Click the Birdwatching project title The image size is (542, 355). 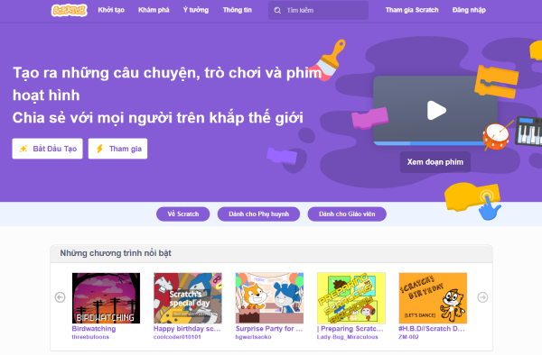point(94,329)
